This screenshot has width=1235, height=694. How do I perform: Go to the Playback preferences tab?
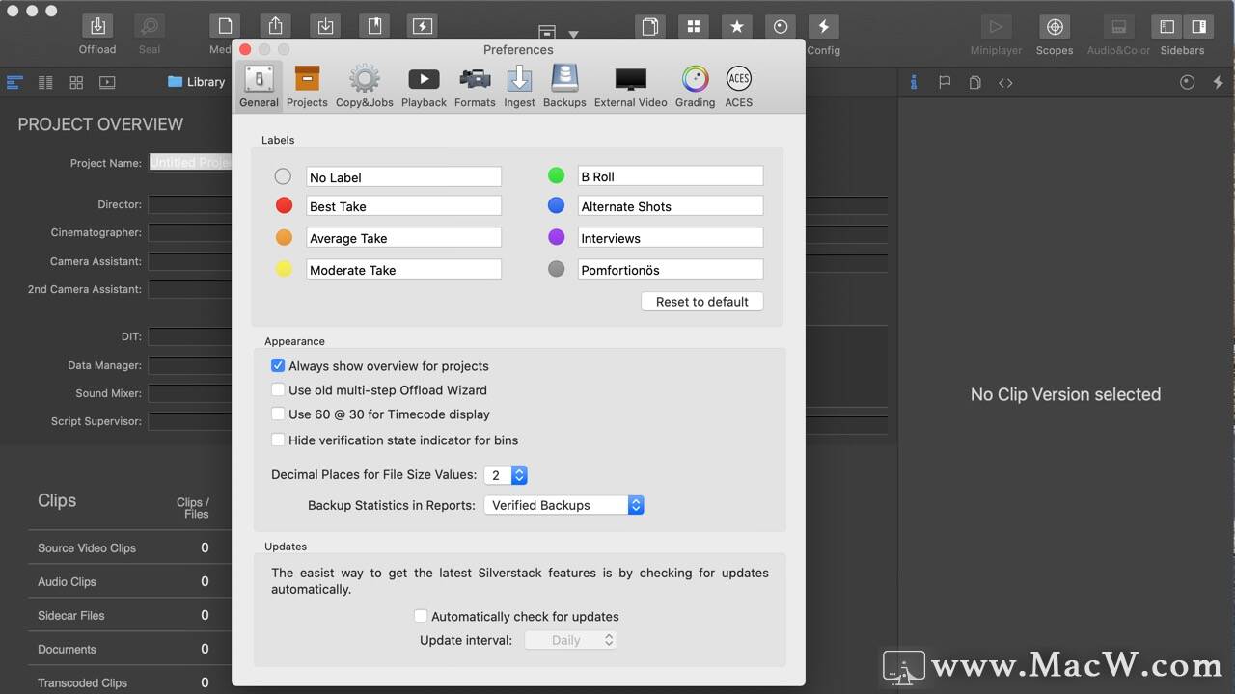click(x=424, y=86)
